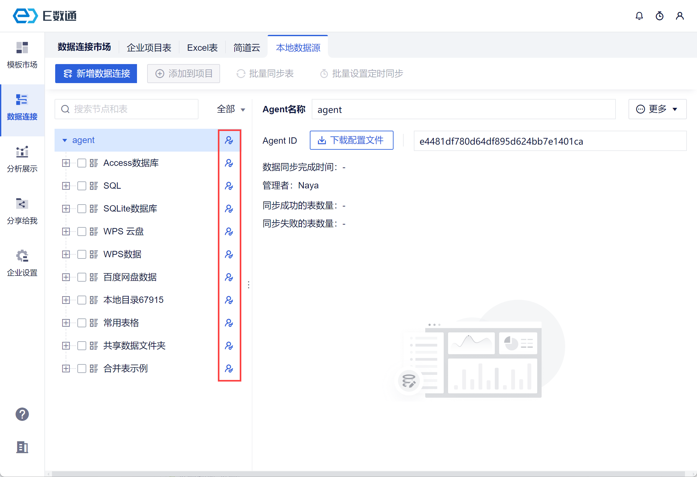The image size is (697, 477).
Task: Click permission icon next to SQL row
Action: (x=229, y=186)
